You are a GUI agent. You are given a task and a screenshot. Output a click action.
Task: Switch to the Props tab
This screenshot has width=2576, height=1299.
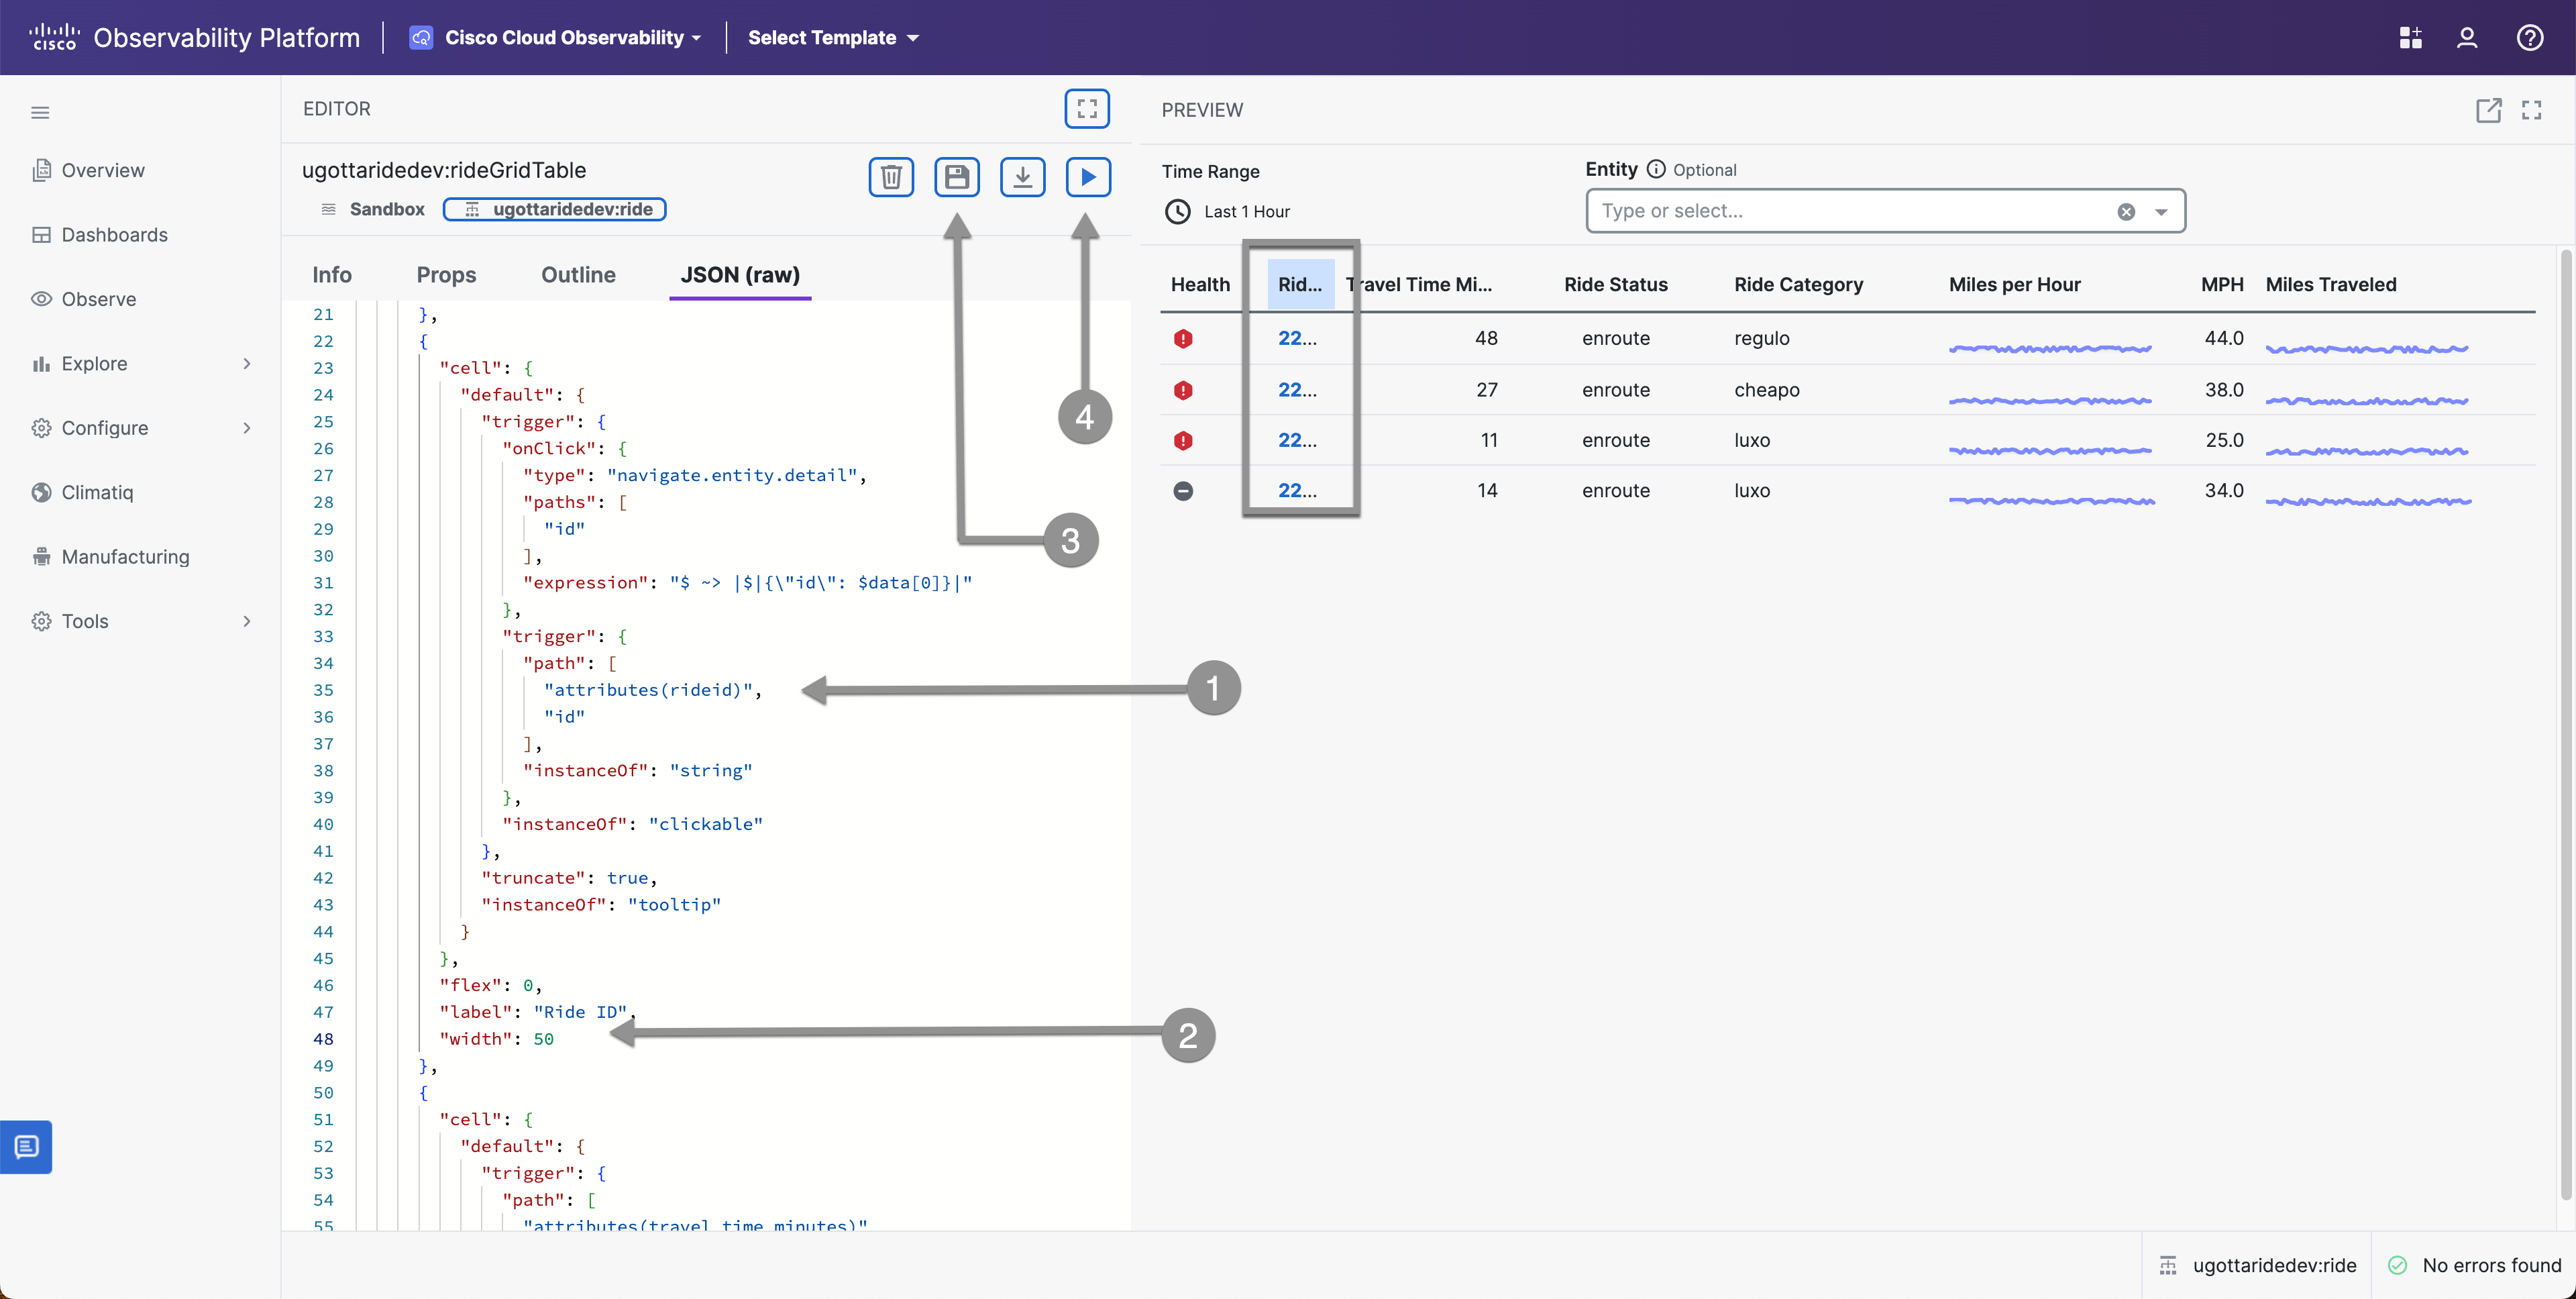(x=446, y=275)
